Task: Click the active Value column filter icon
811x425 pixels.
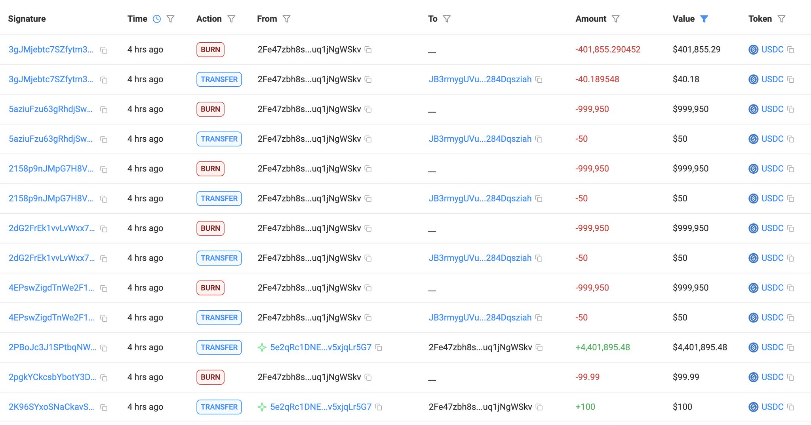Action: coord(704,19)
